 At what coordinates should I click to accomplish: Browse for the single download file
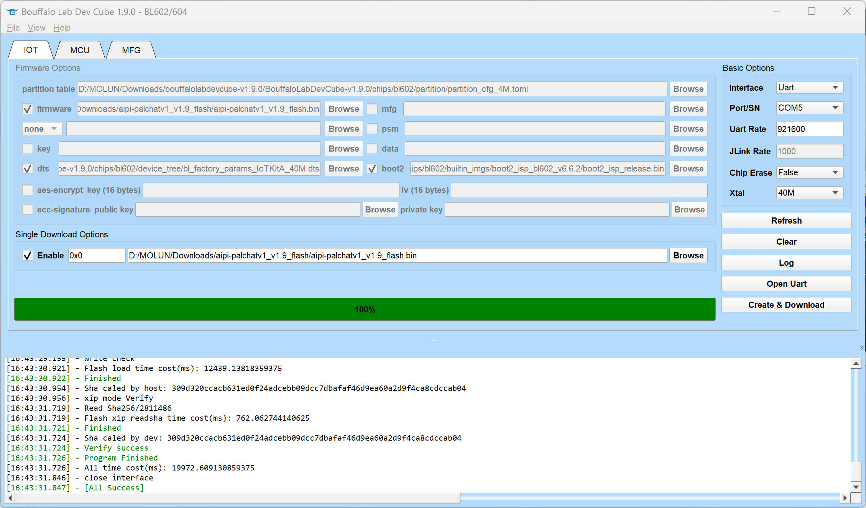click(x=688, y=255)
